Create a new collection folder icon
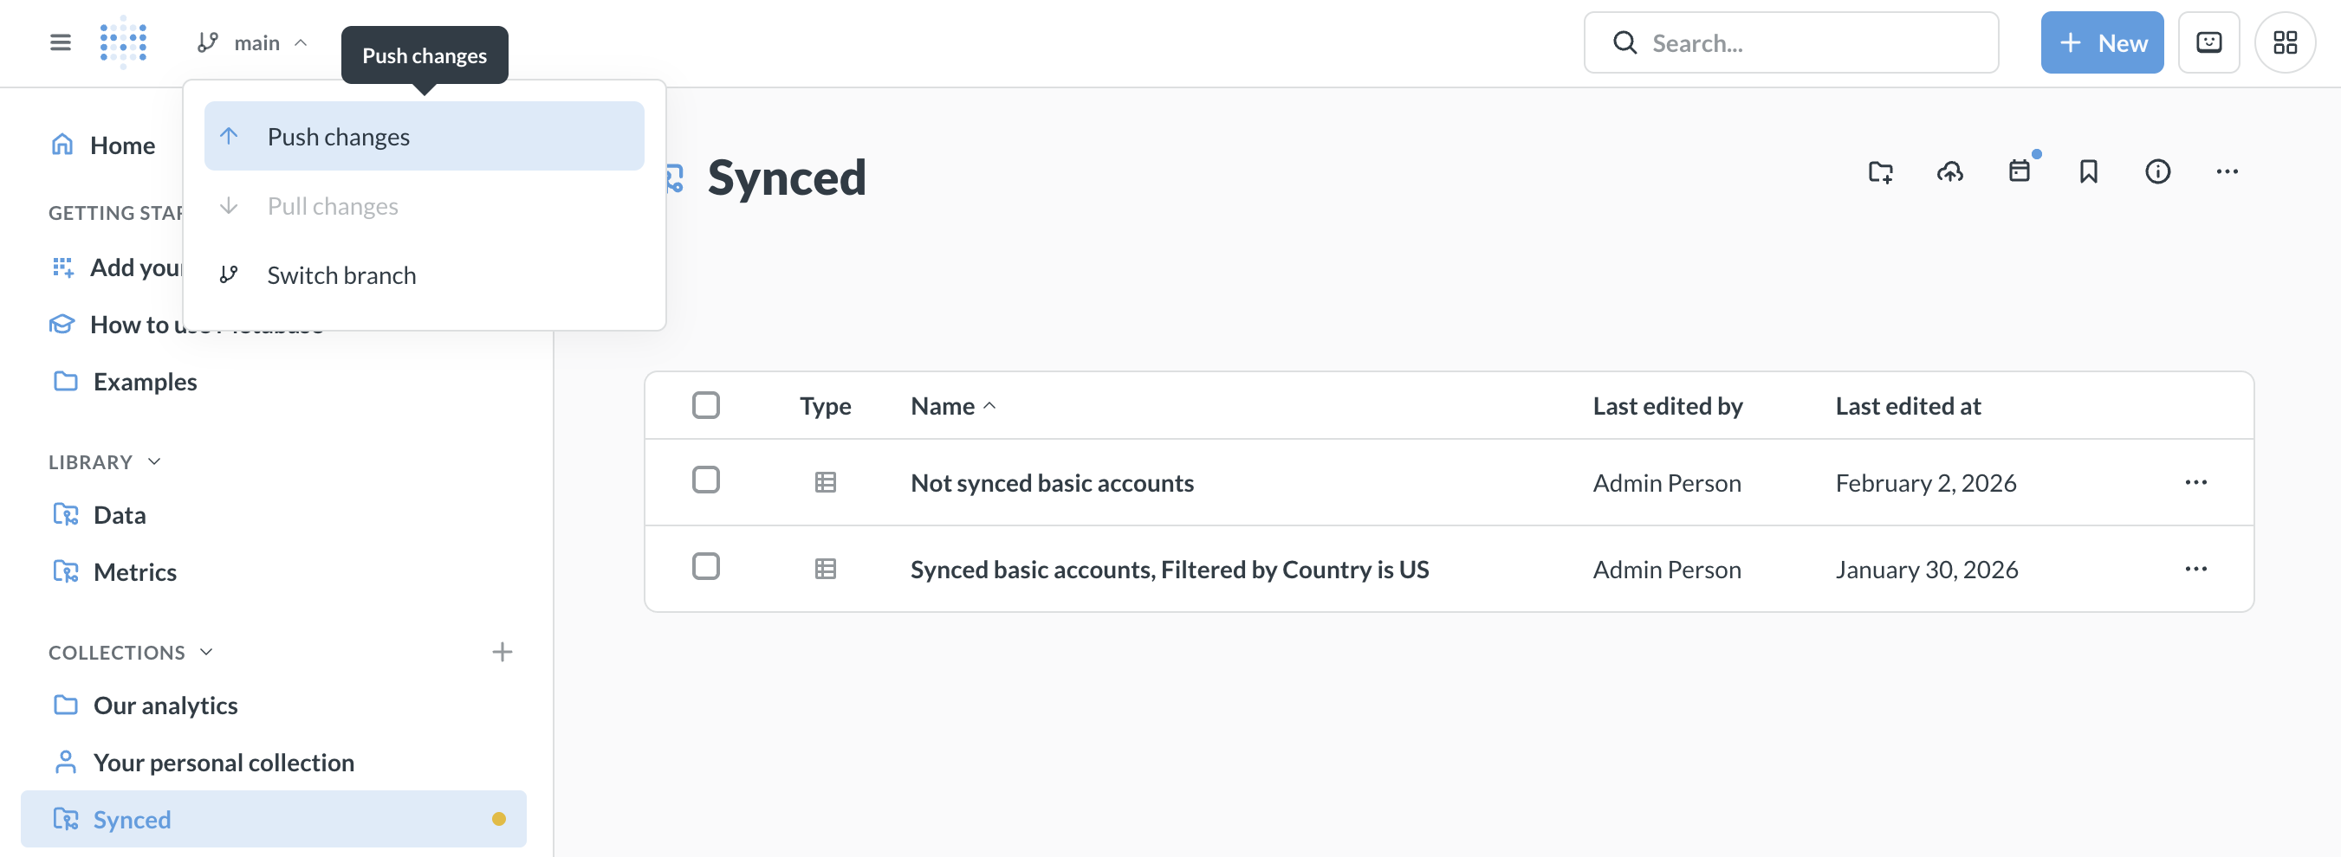The image size is (2341, 857). coord(1880,171)
